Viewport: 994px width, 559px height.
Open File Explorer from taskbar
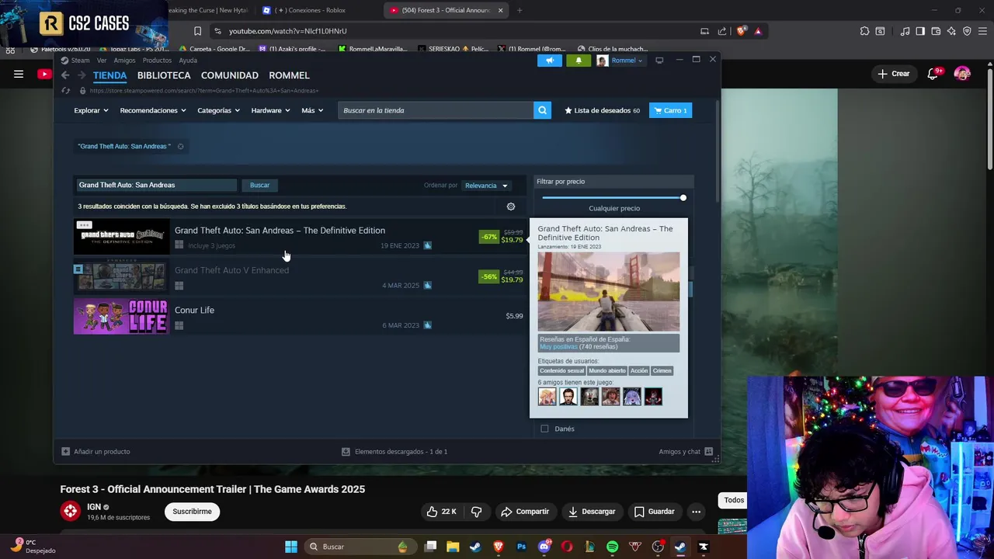453,547
